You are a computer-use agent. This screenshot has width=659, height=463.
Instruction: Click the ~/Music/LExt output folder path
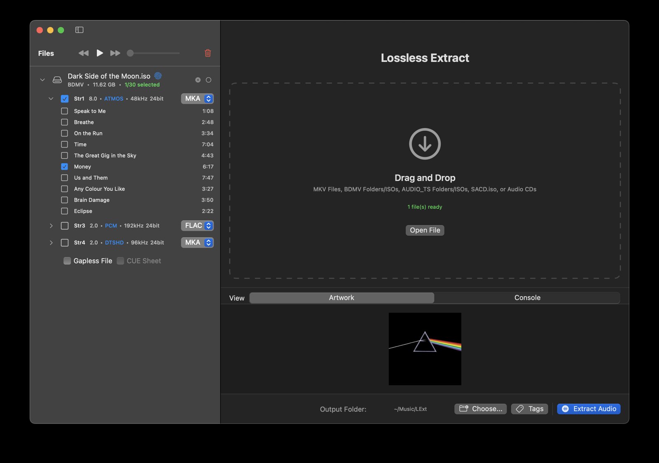[410, 409]
